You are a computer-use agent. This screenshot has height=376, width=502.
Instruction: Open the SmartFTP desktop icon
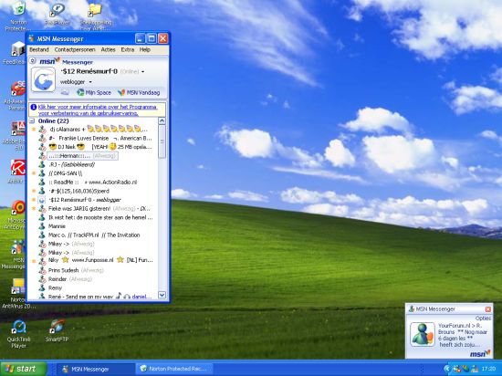tap(57, 331)
